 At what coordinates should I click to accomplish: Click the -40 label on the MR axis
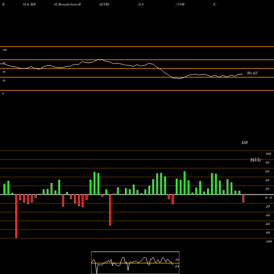click(x=267, y=215)
